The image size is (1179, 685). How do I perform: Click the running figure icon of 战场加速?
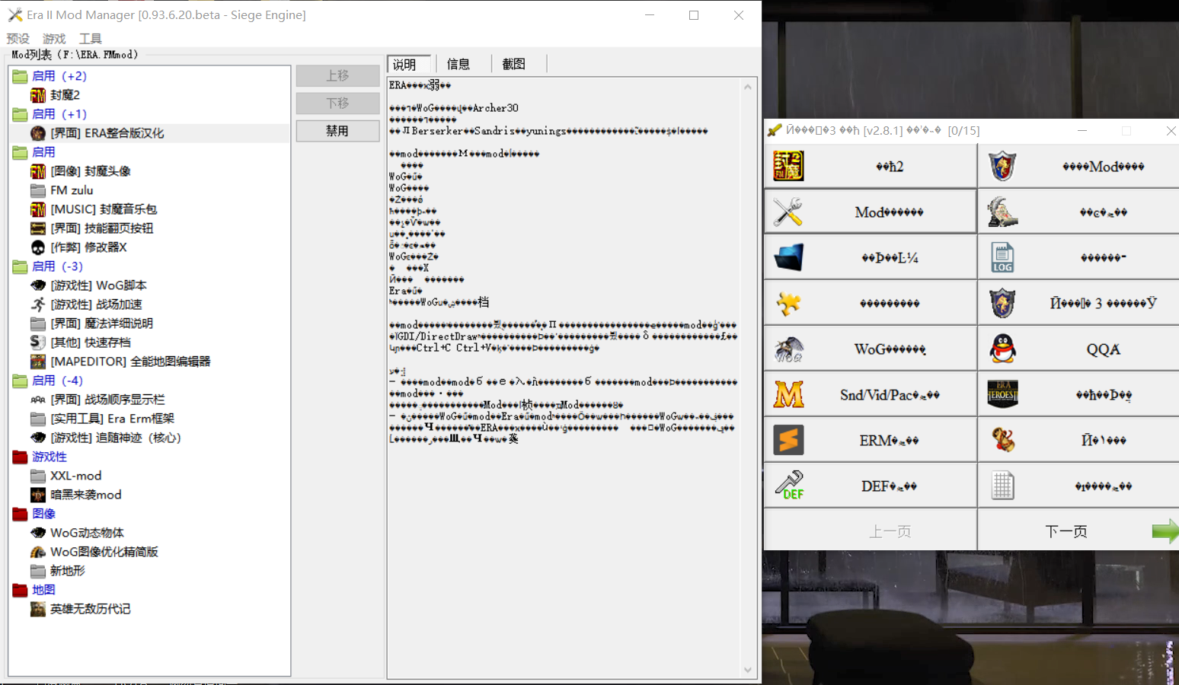pyautogui.click(x=38, y=304)
